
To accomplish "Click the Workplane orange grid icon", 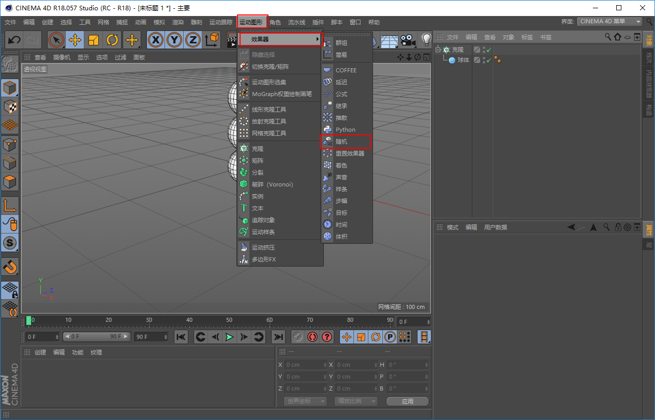I will [10, 126].
